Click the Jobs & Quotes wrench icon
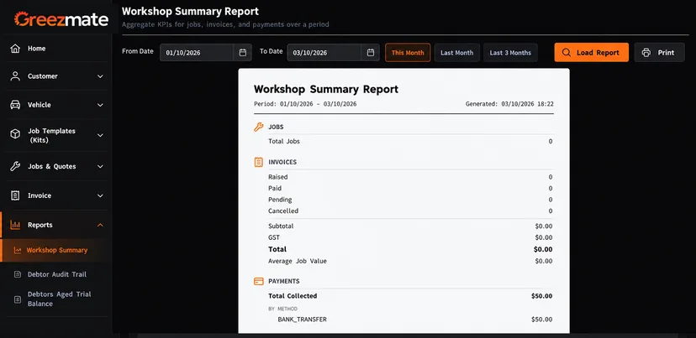Image resolution: width=696 pixels, height=338 pixels. 15,167
